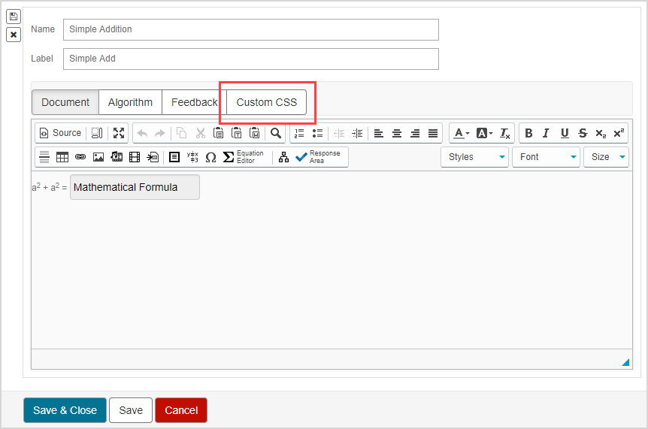The width and height of the screenshot is (648, 429).
Task: Click into the Name input field
Action: (250, 29)
